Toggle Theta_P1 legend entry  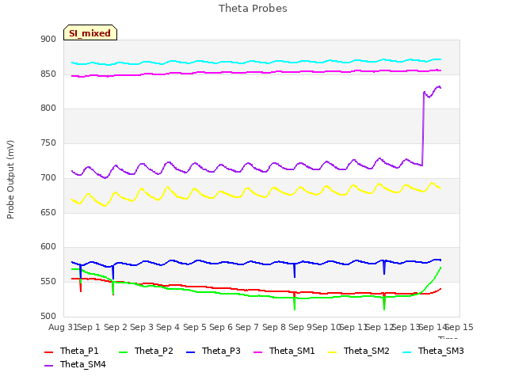pos(71,351)
